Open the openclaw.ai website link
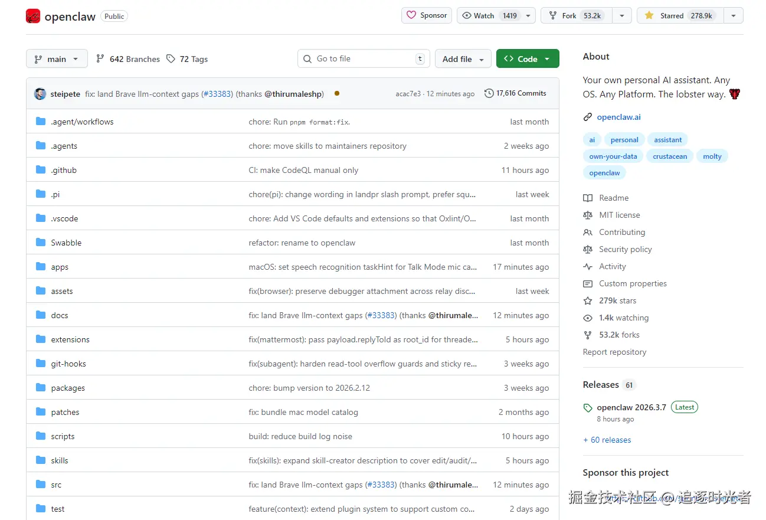The image size is (766, 520). pos(618,117)
